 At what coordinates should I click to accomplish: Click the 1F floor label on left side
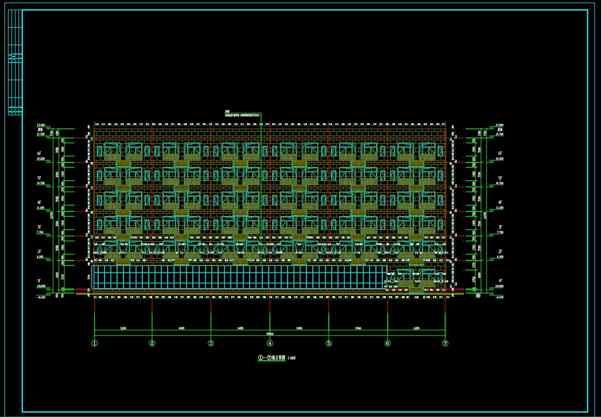coord(40,281)
